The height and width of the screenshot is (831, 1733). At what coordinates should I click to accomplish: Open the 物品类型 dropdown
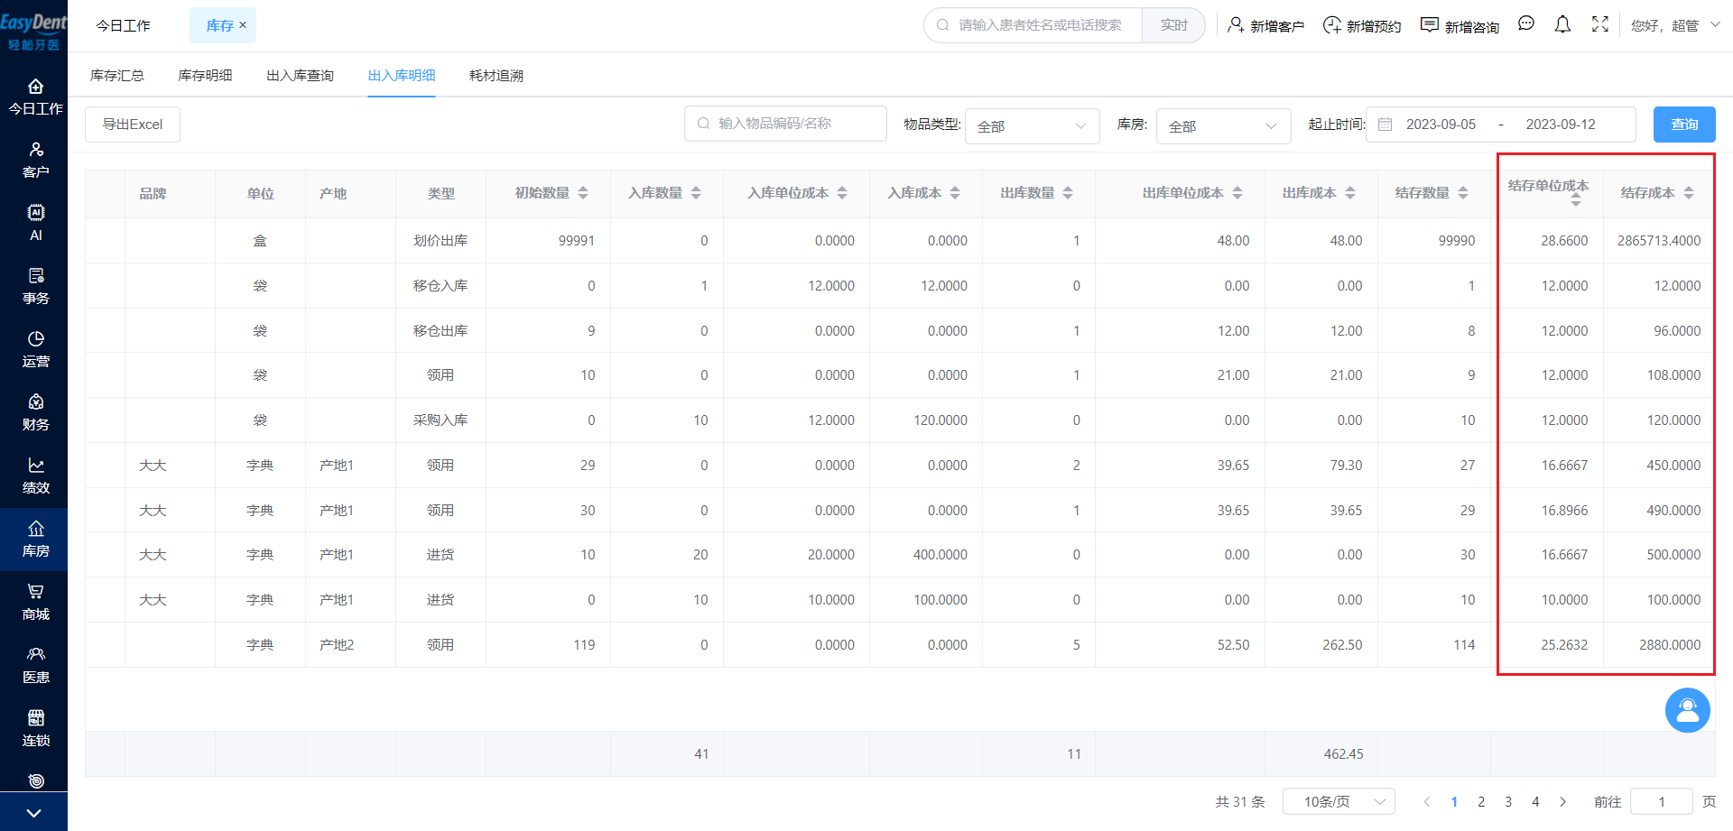(1033, 126)
